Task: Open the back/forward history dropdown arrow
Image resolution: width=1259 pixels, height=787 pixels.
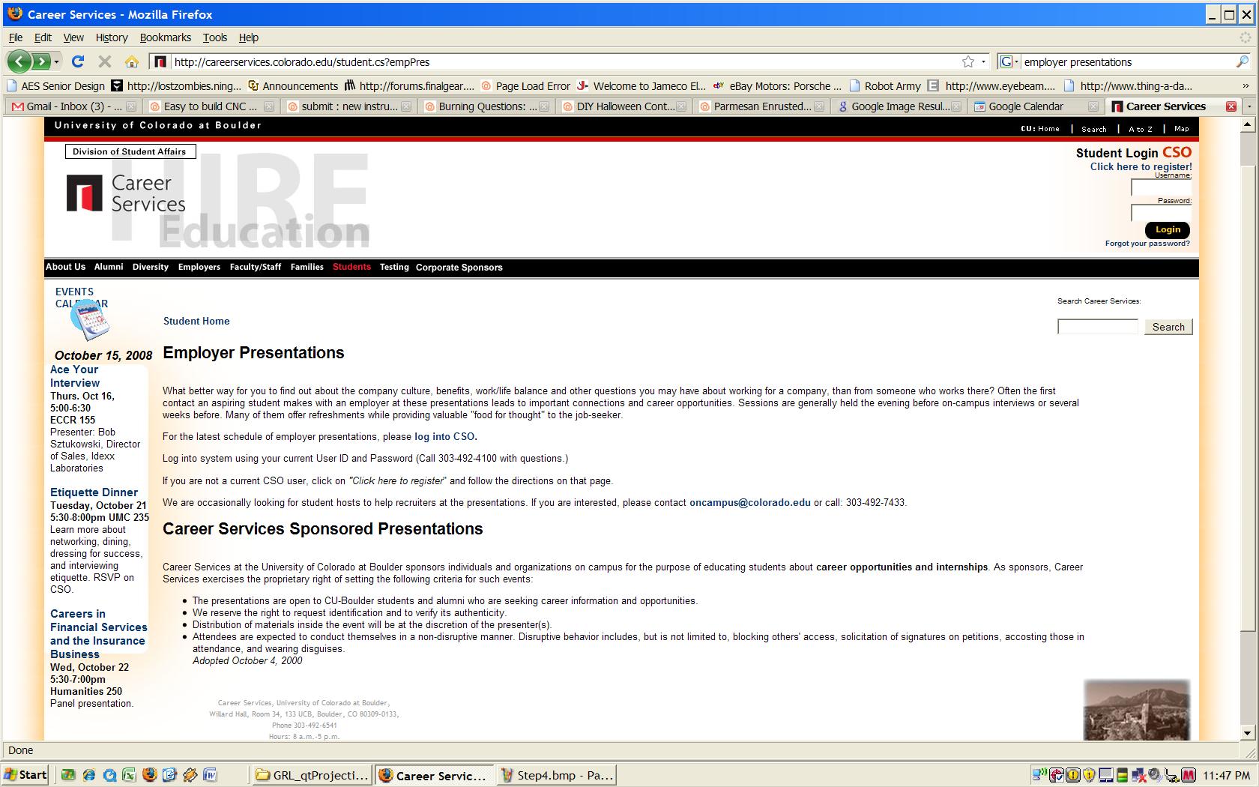Action: 56,61
